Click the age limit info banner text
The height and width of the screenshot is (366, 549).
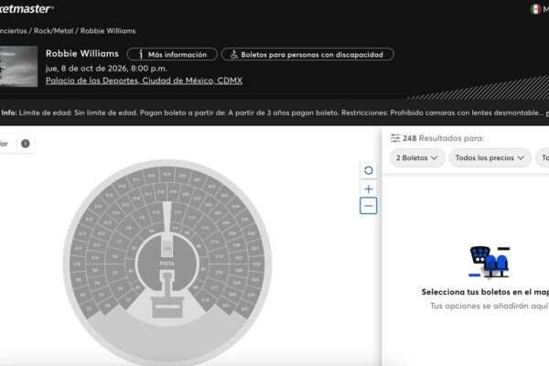tap(274, 113)
